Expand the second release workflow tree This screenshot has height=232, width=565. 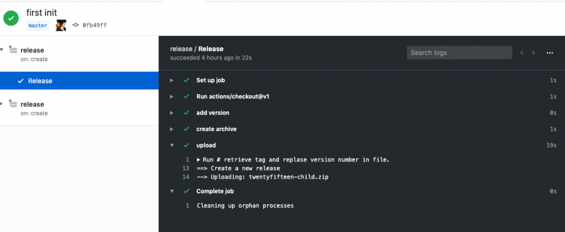tap(2, 104)
